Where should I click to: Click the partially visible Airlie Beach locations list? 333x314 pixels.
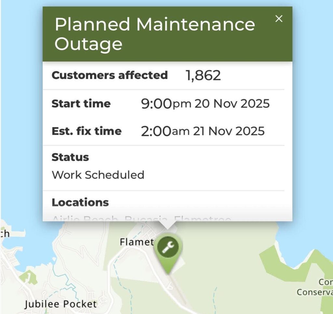(141, 218)
